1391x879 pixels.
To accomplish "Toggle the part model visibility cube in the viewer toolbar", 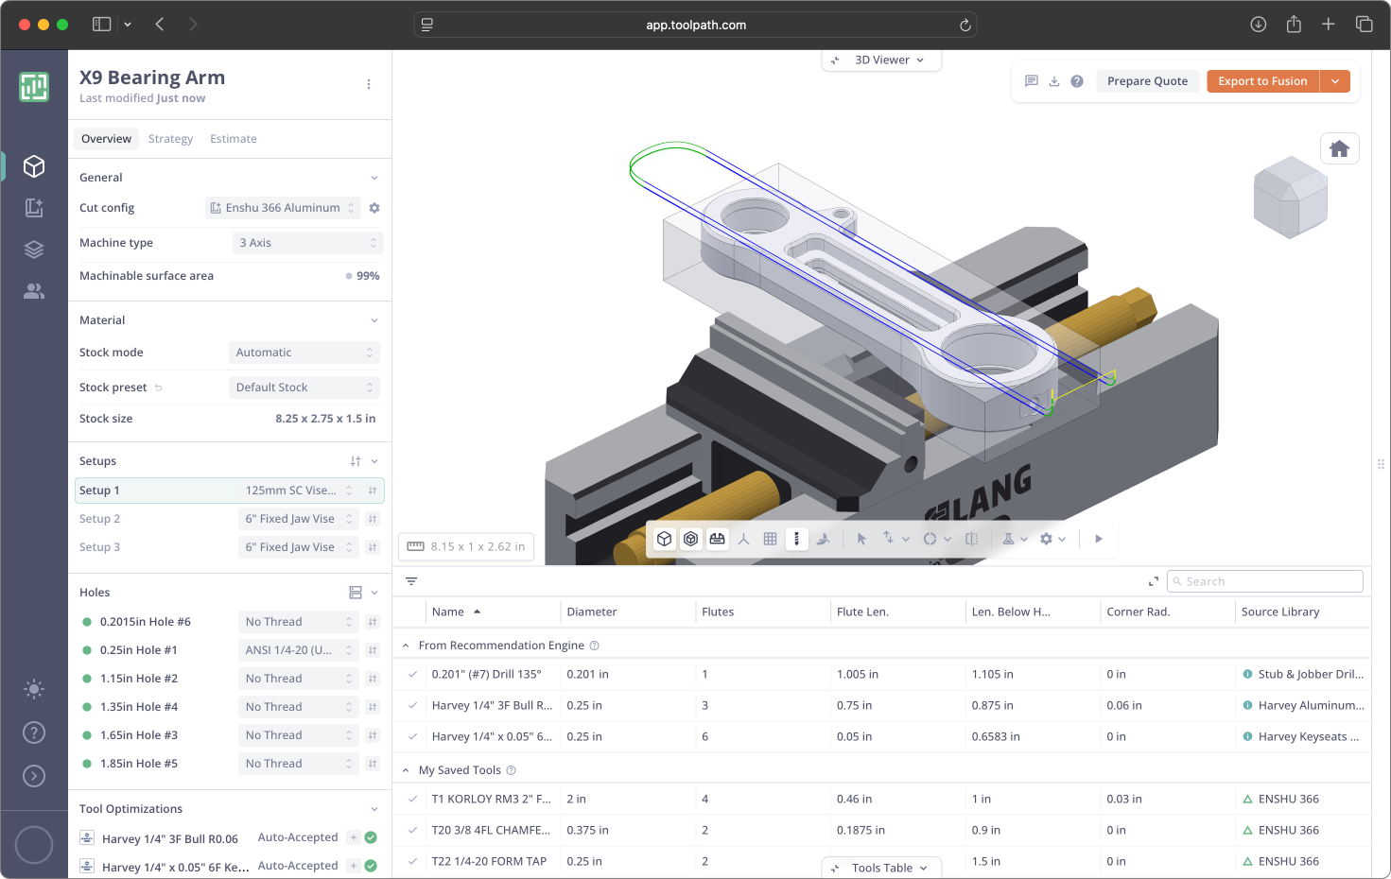I will click(665, 539).
